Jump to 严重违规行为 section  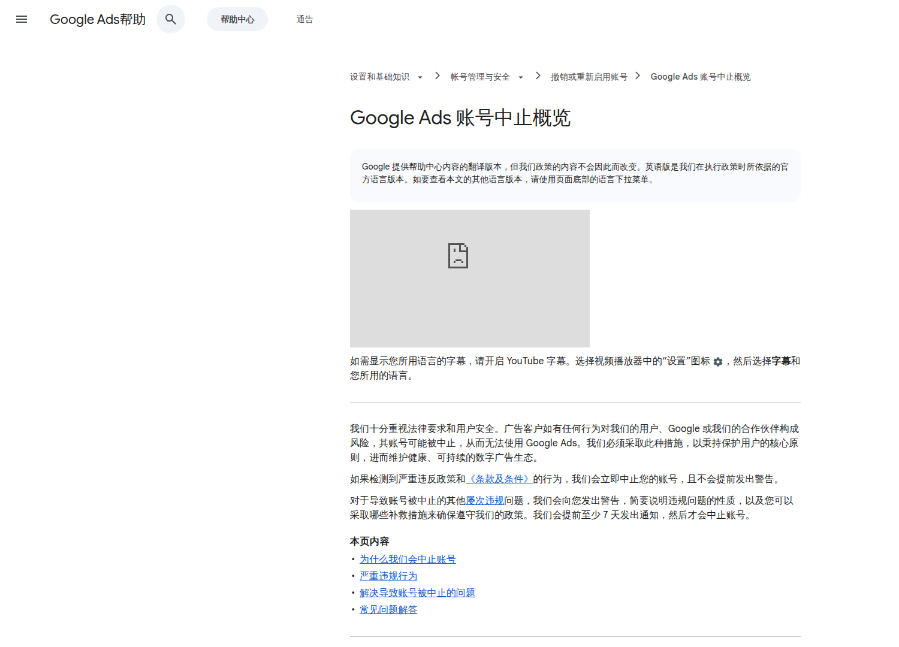tap(388, 576)
